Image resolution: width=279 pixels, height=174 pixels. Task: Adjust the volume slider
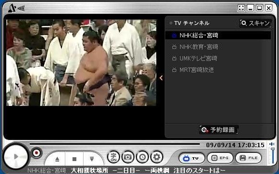click(x=273, y=155)
